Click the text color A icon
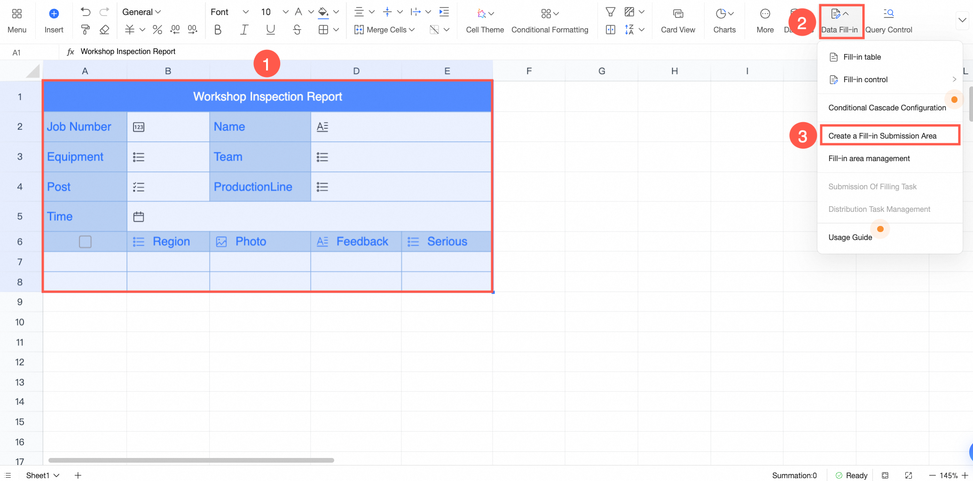 (x=298, y=12)
